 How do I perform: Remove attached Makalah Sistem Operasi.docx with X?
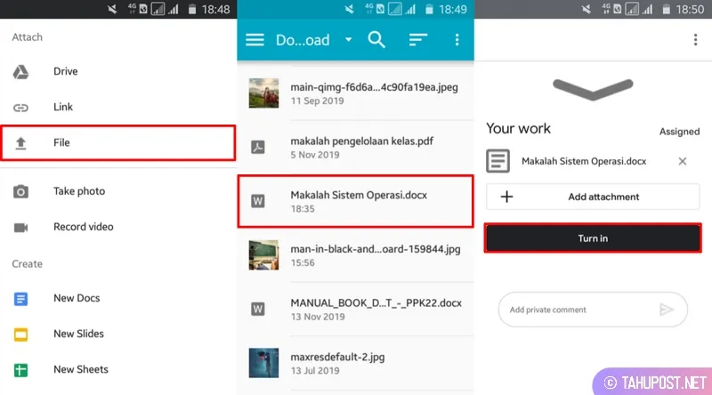click(682, 161)
